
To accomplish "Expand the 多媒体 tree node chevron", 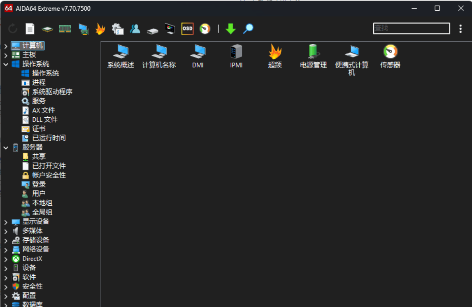I will point(6,231).
